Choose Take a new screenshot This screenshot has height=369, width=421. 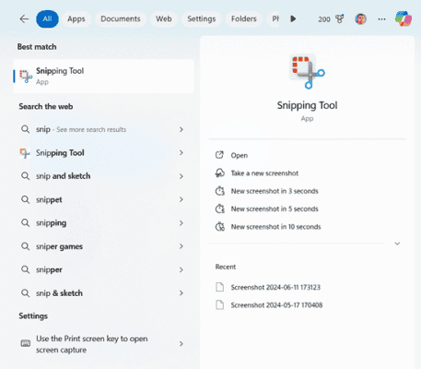click(x=264, y=173)
